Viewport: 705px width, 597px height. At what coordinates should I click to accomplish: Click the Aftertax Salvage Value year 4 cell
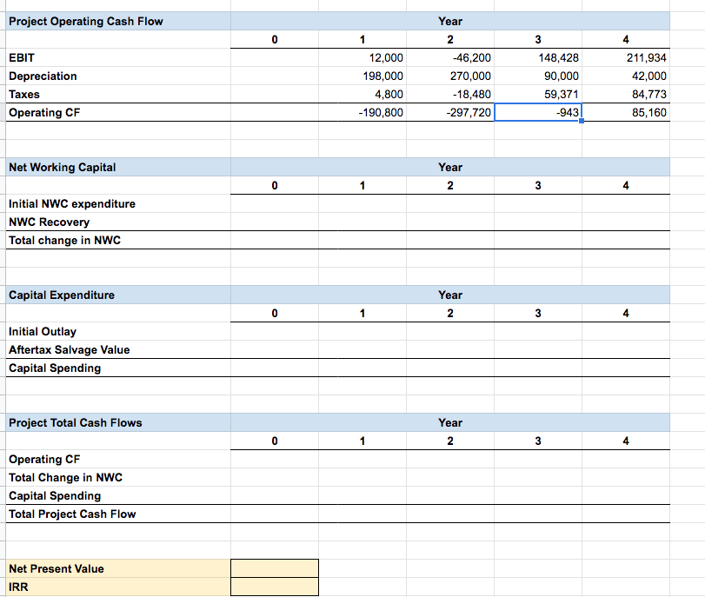coord(626,349)
